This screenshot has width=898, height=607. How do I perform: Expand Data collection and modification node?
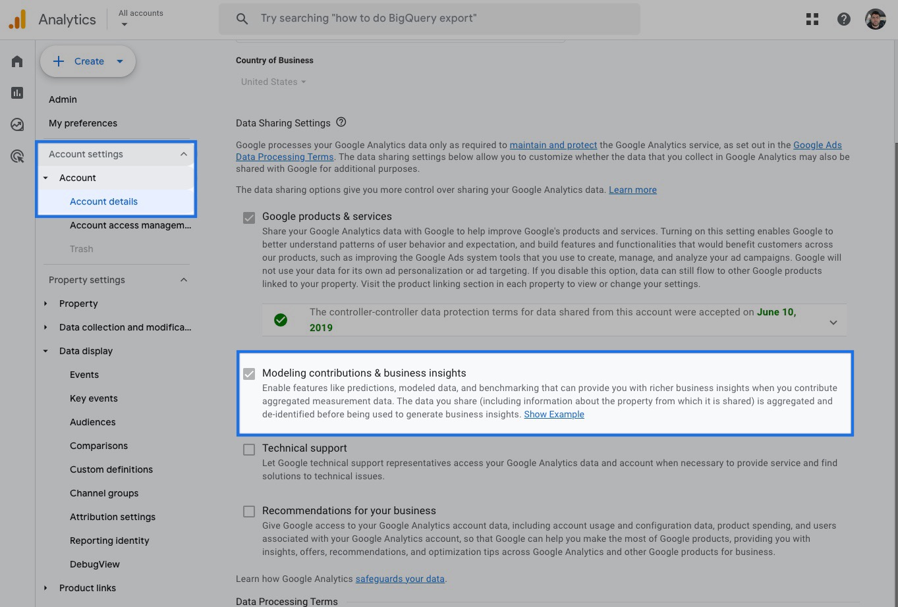click(45, 327)
